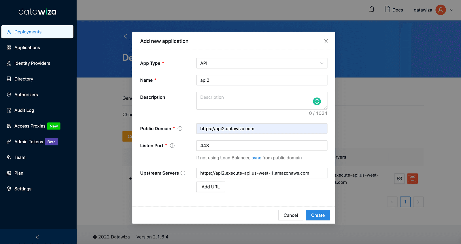The height and width of the screenshot is (244, 461).
Task: Click the red delete trash icon
Action: pyautogui.click(x=412, y=179)
